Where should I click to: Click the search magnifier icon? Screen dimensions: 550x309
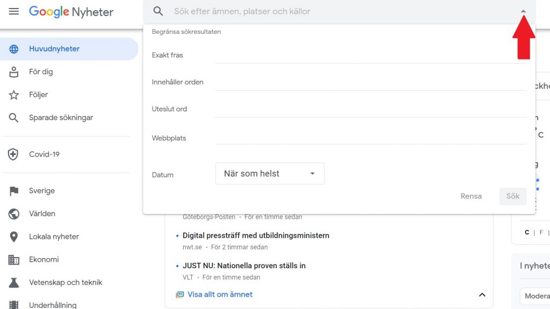158,11
